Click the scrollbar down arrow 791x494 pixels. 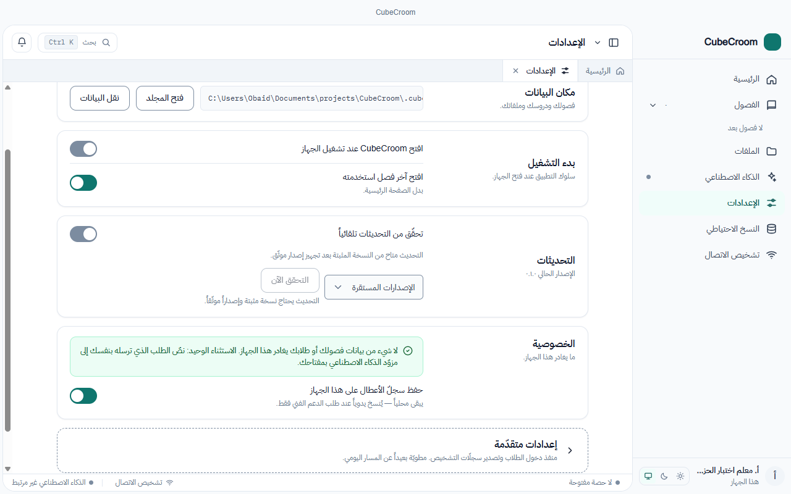point(7,469)
